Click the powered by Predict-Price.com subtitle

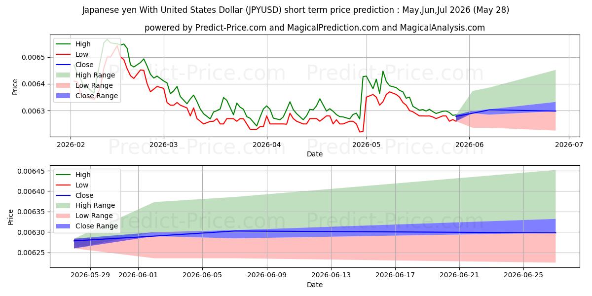click(x=315, y=28)
